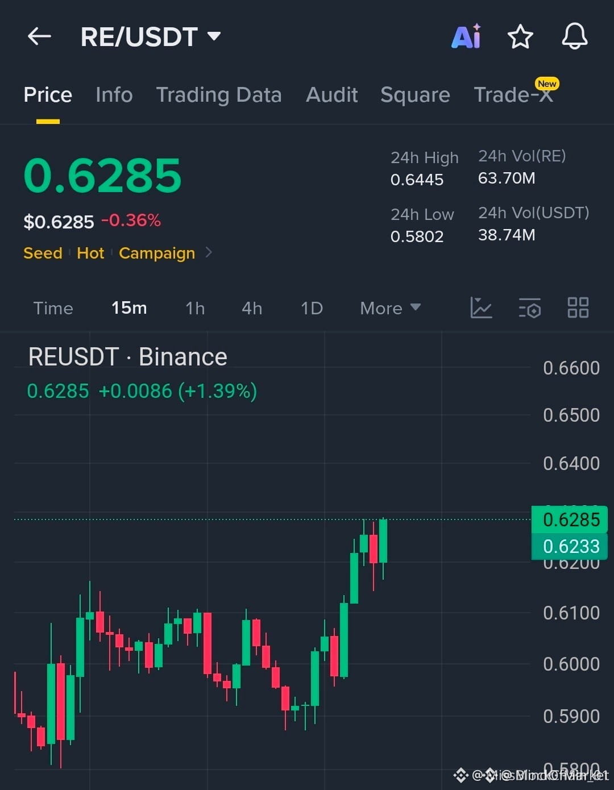This screenshot has height=790, width=614.
Task: Select the 1h chart interval
Action: point(195,308)
